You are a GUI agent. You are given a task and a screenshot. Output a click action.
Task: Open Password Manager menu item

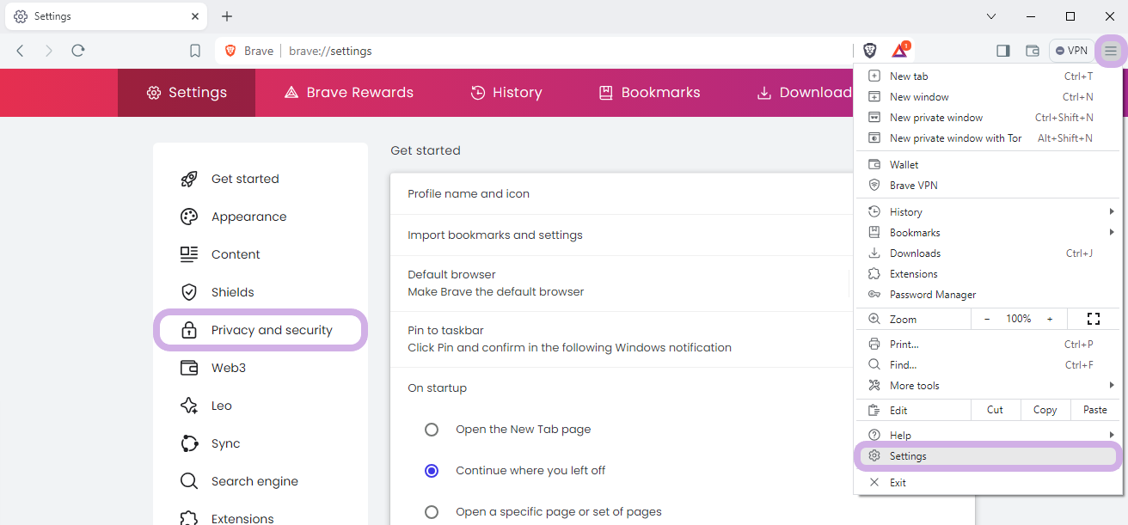(988, 295)
